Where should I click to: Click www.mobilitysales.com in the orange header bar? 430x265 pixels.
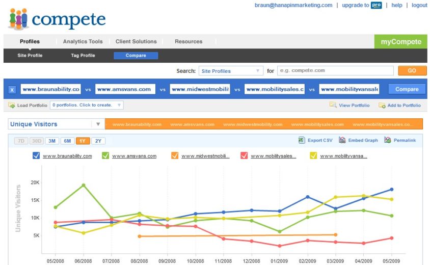click(x=317, y=124)
